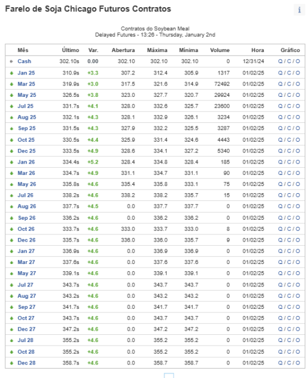Open the O options link for Jan 27
The width and height of the screenshot is (307, 378).
[x=298, y=251]
